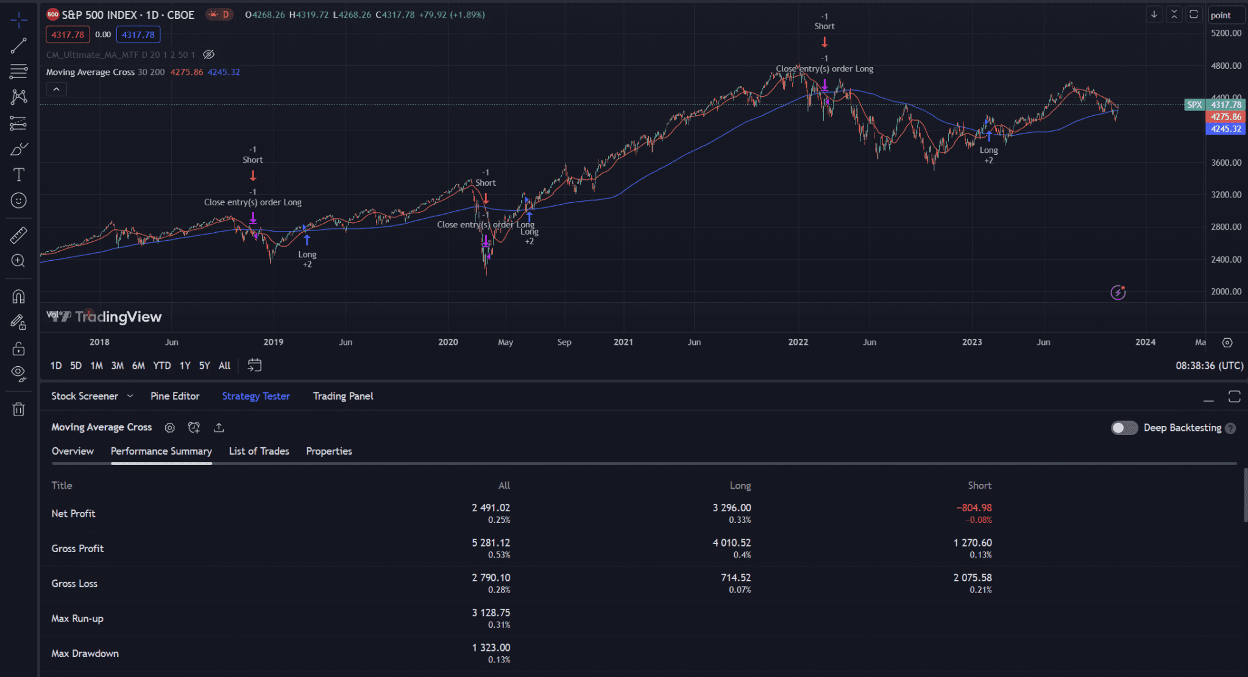This screenshot has height=677, width=1248.
Task: Hide the CM_Ultimate_MA_MTF indicator with eye icon
Action: 208,54
